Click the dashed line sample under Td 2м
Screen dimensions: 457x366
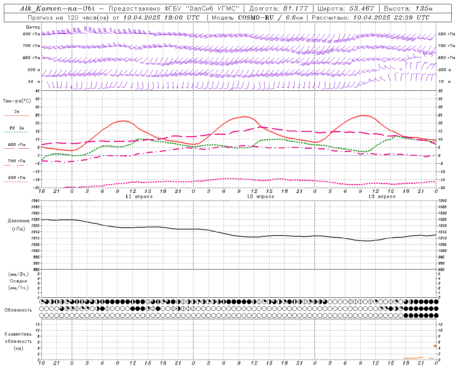[x=16, y=132]
